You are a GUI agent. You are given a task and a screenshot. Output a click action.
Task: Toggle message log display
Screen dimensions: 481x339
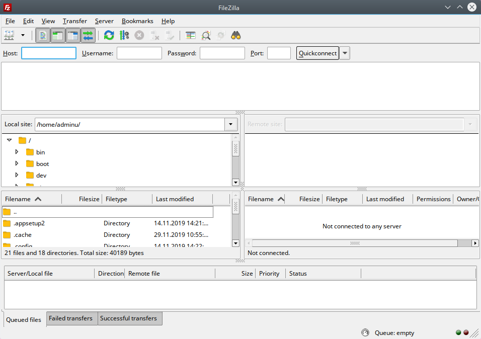pyautogui.click(x=43, y=36)
